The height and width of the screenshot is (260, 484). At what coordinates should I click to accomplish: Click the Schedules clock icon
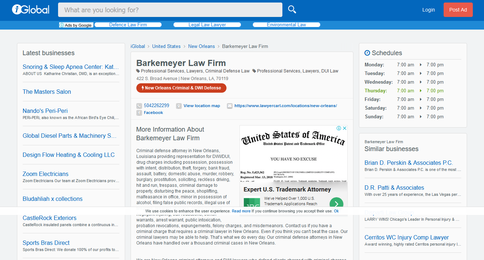(x=367, y=53)
